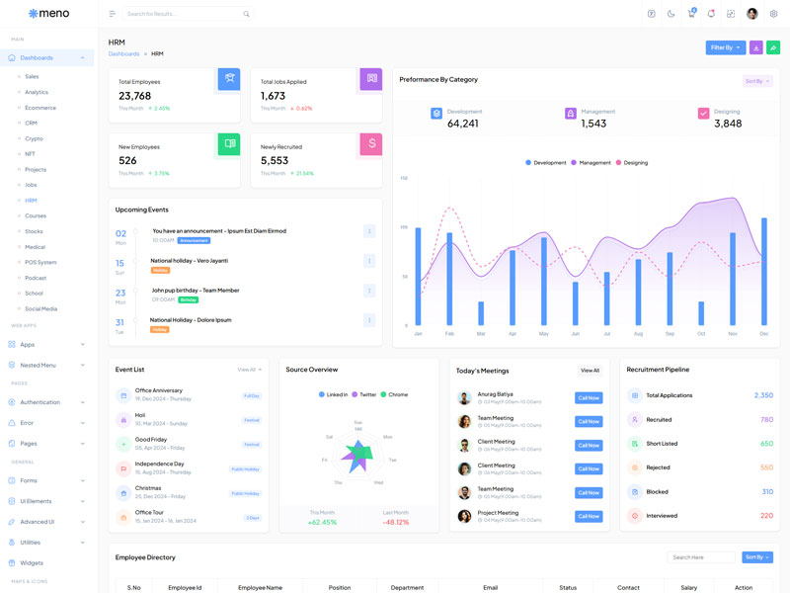Open the CRM dashboard from sidebar
Screen dimensions: 790x593
point(32,123)
